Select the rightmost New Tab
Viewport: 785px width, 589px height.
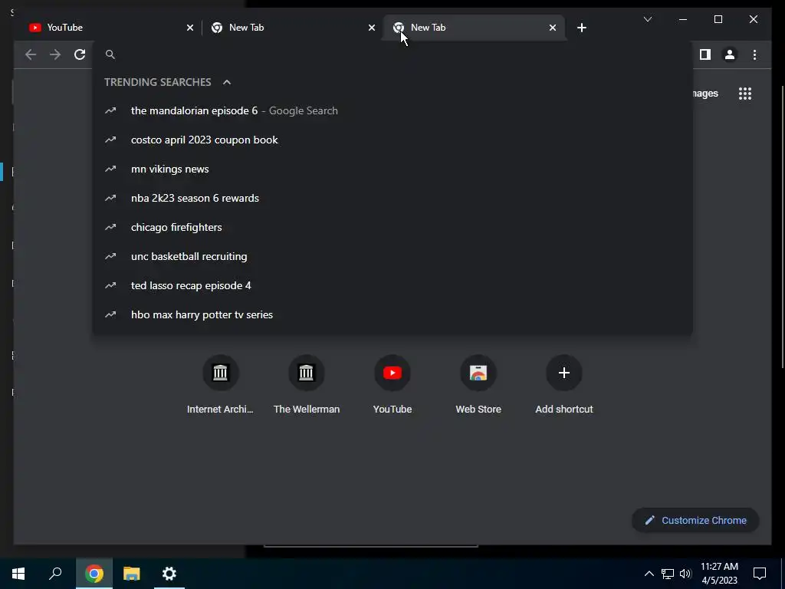[x=473, y=28]
